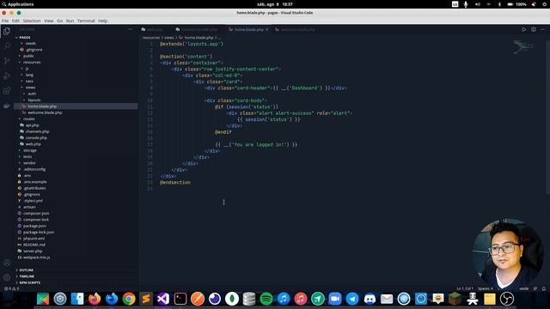Image resolution: width=550 pixels, height=309 pixels.
Task: Click errors and warnings status bar indicator
Action: (x=11, y=288)
